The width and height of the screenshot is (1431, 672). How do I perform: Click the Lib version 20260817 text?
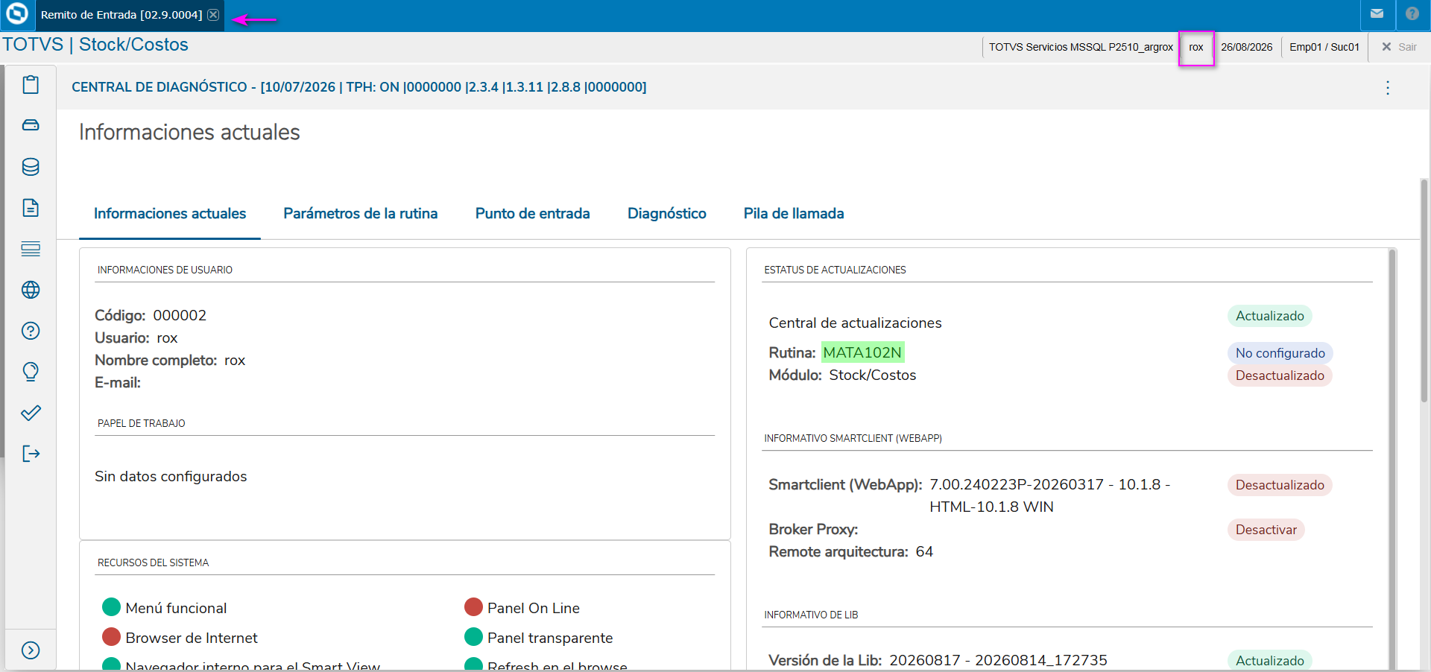pyautogui.click(x=998, y=660)
